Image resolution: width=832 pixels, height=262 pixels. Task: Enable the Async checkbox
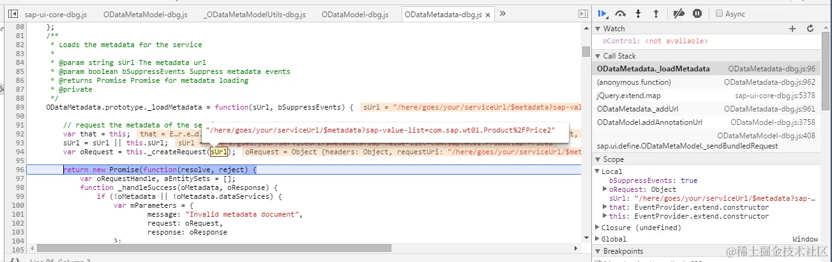[720, 13]
